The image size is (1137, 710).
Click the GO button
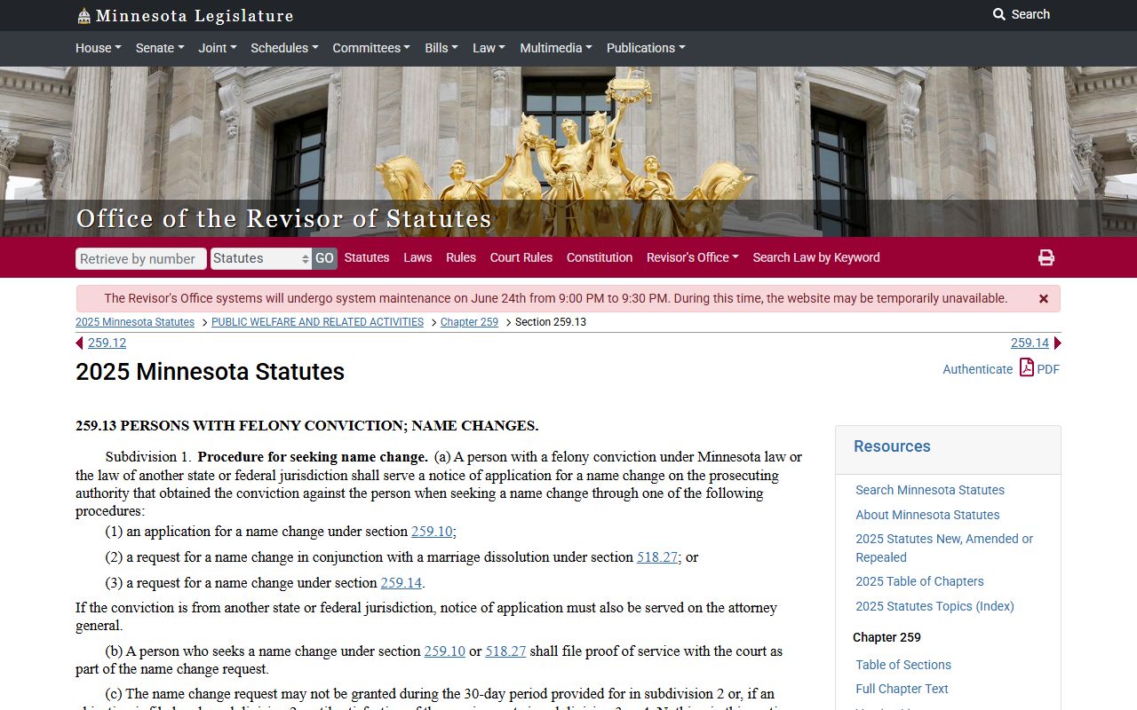pyautogui.click(x=324, y=258)
